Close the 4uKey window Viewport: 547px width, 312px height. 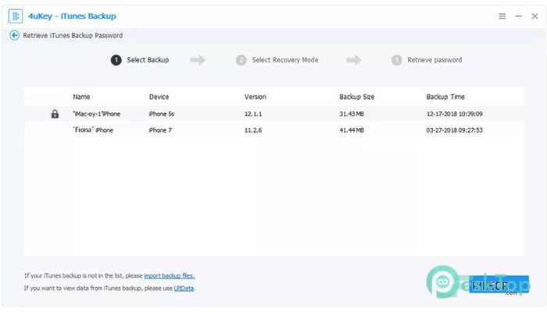pyautogui.click(x=534, y=16)
